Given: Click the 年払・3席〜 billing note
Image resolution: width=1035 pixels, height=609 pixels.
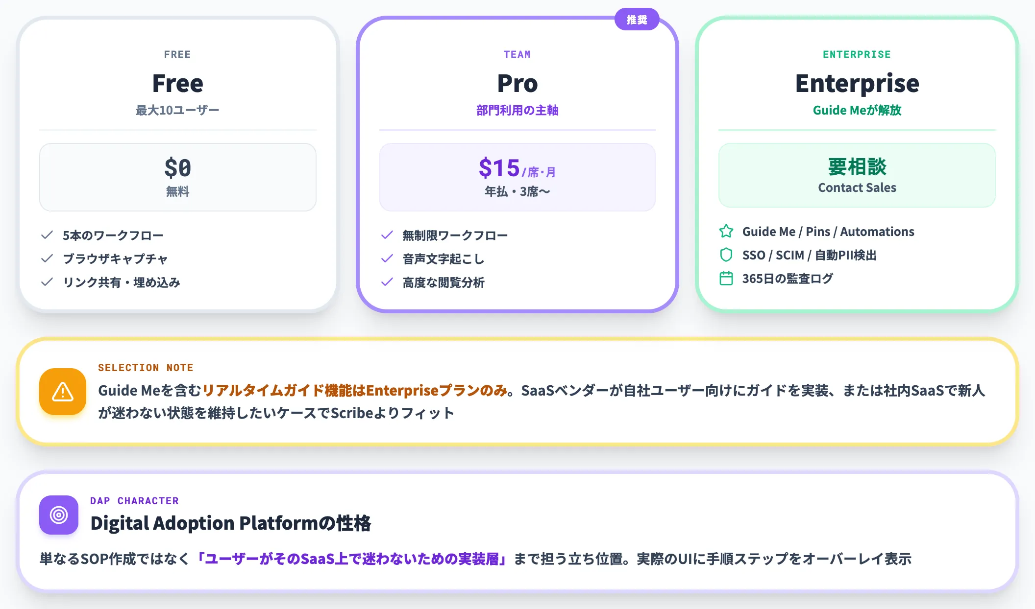Looking at the screenshot, I should 517,191.
